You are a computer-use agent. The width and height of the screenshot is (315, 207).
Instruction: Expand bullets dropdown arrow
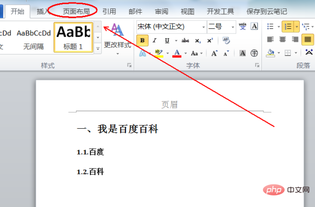(x=279, y=26)
